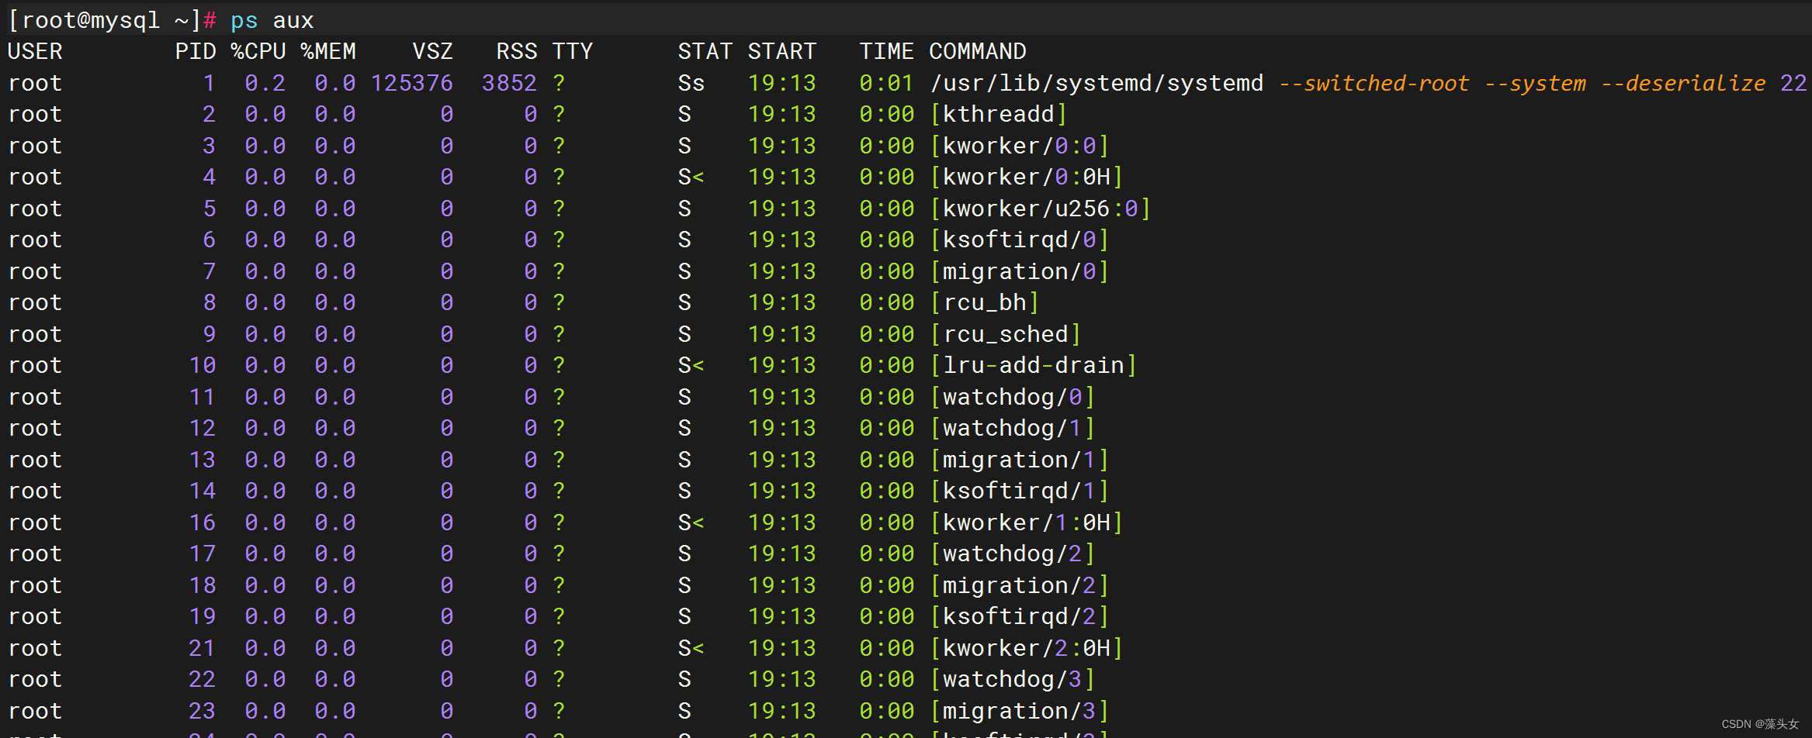This screenshot has width=1812, height=738.
Task: Click PID 21 in the list
Action: point(203,648)
